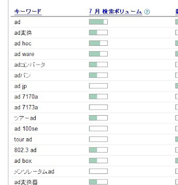Click the search volume help question-mark icon

147,12
